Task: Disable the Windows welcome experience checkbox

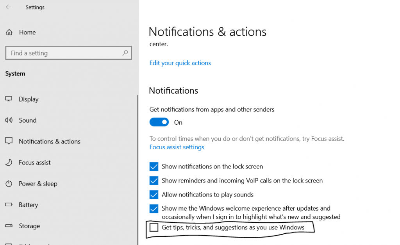Action: (x=154, y=209)
